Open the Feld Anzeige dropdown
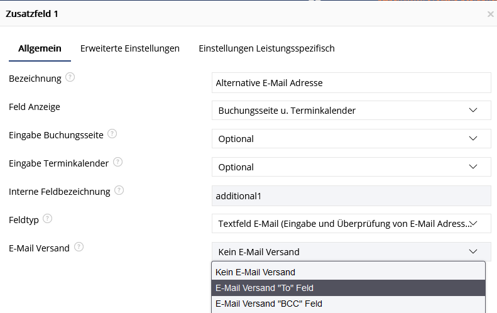497x313 pixels. (351, 111)
